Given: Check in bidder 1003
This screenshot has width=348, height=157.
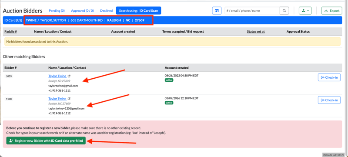Looking at the screenshot, I should pyautogui.click(x=329, y=77).
